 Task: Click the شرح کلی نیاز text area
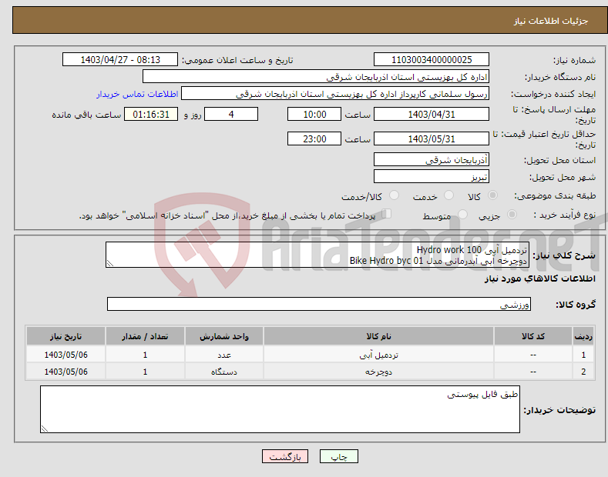coord(317,255)
